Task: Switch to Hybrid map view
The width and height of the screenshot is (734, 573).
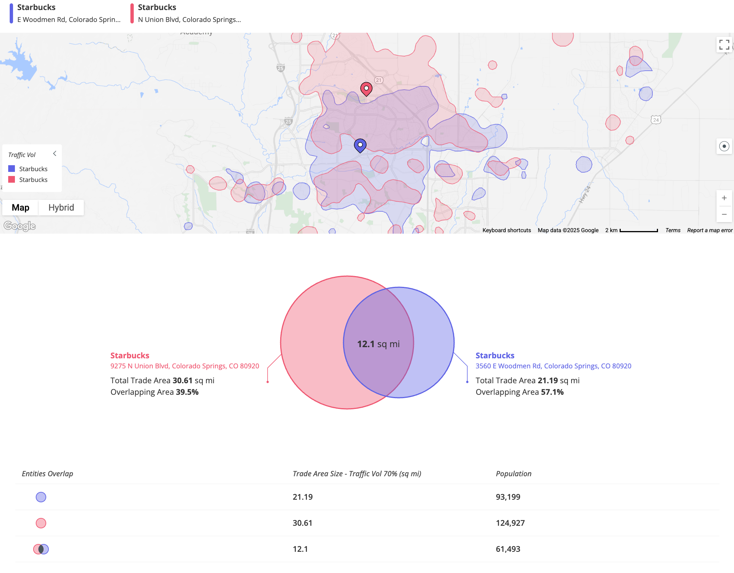Action: pyautogui.click(x=61, y=208)
